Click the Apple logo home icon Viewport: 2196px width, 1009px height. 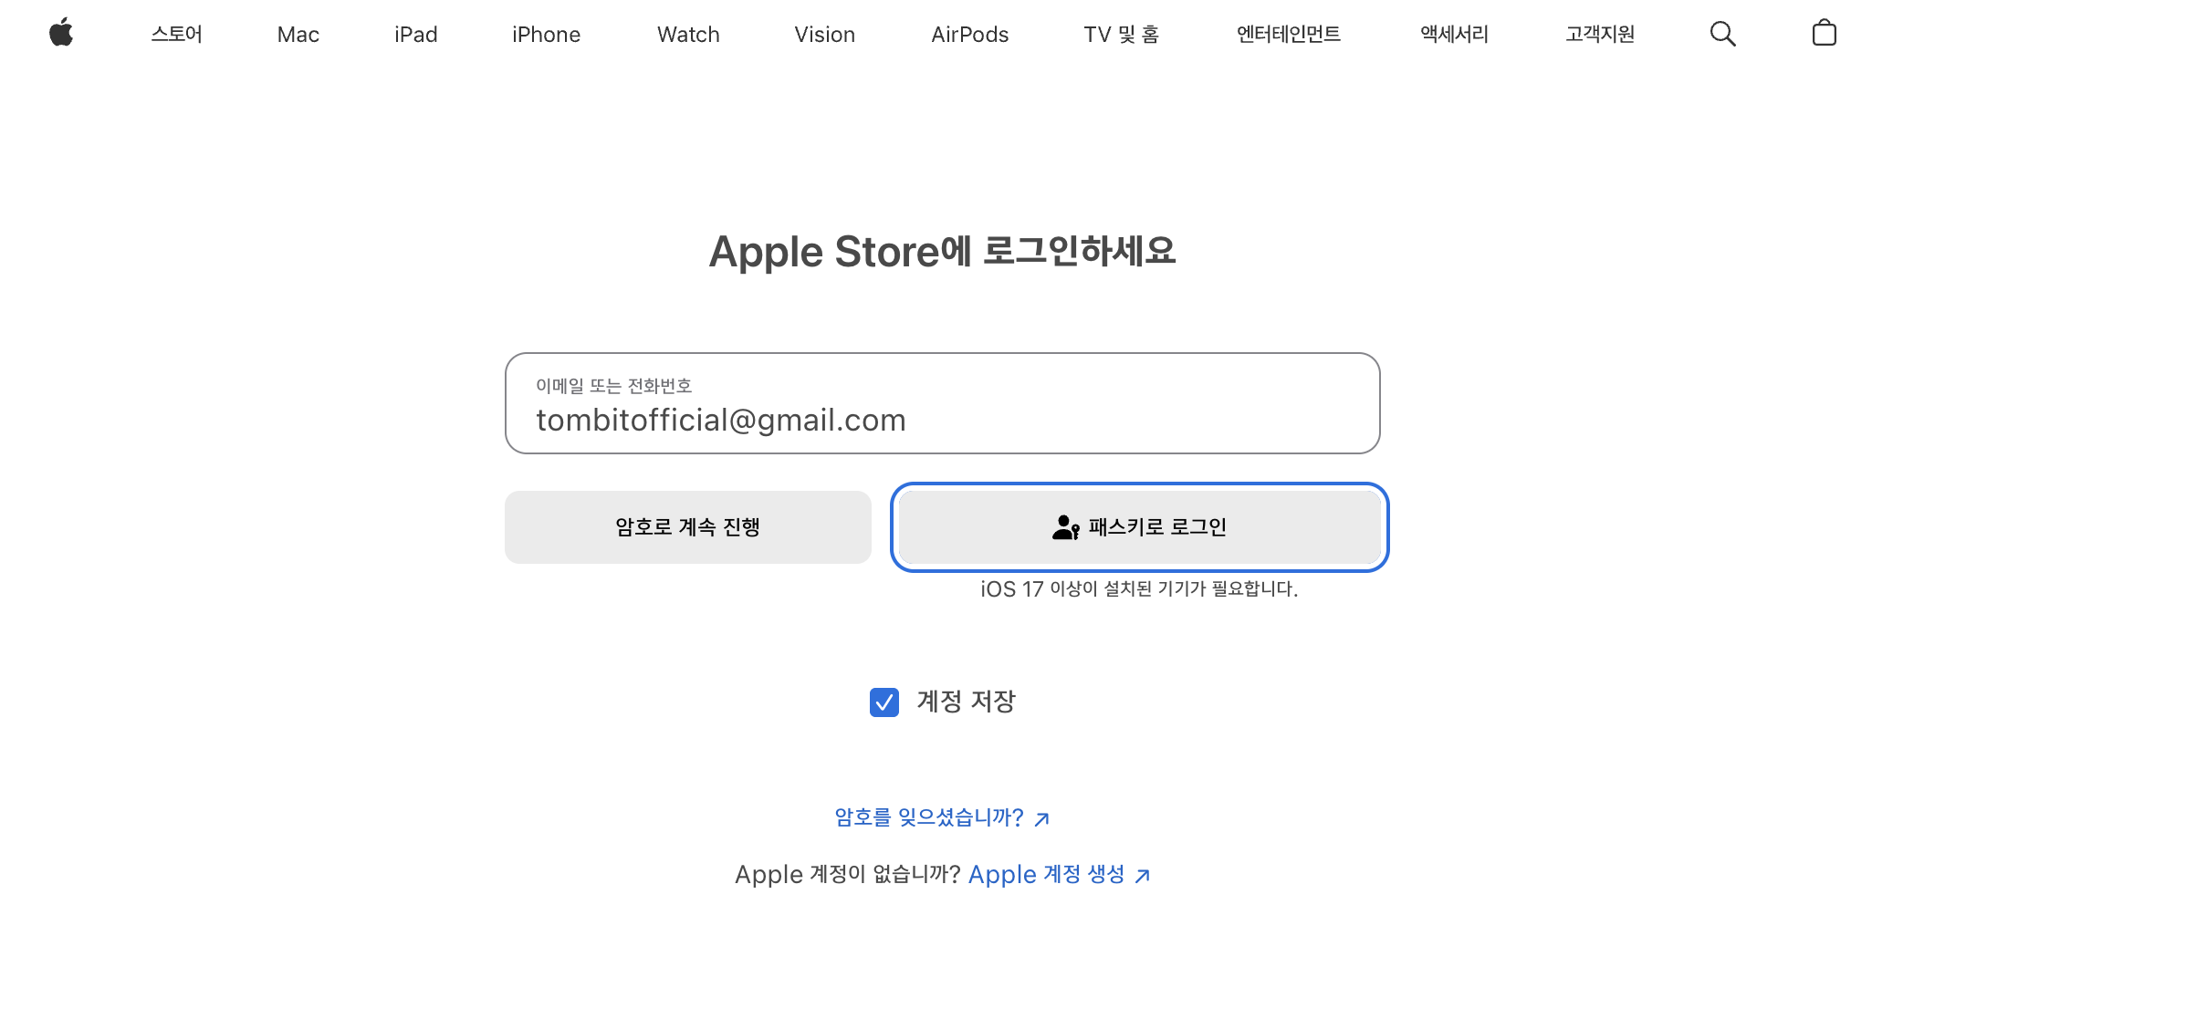[x=61, y=34]
